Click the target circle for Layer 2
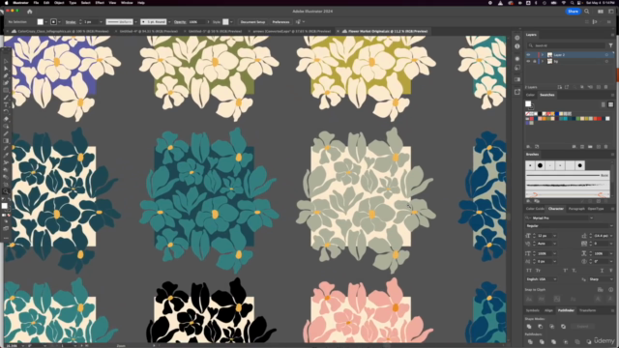The height and width of the screenshot is (348, 619). (606, 55)
